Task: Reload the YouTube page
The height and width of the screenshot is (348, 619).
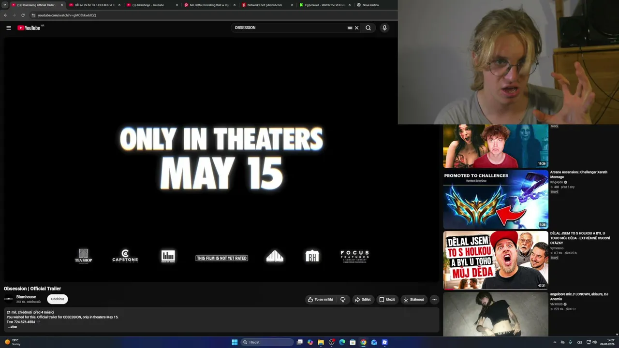Action: point(23,15)
